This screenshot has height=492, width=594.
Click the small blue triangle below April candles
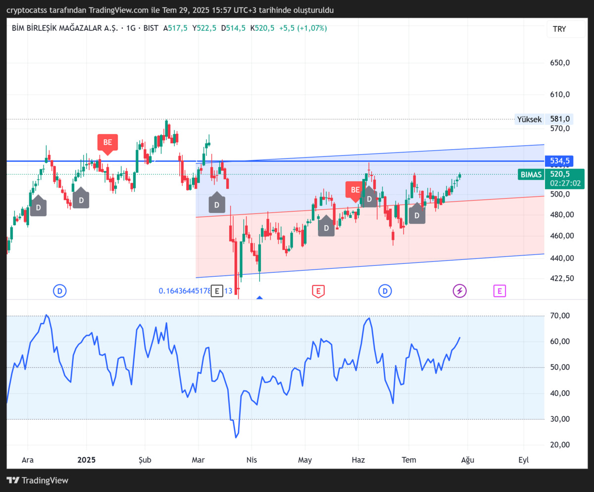click(259, 297)
